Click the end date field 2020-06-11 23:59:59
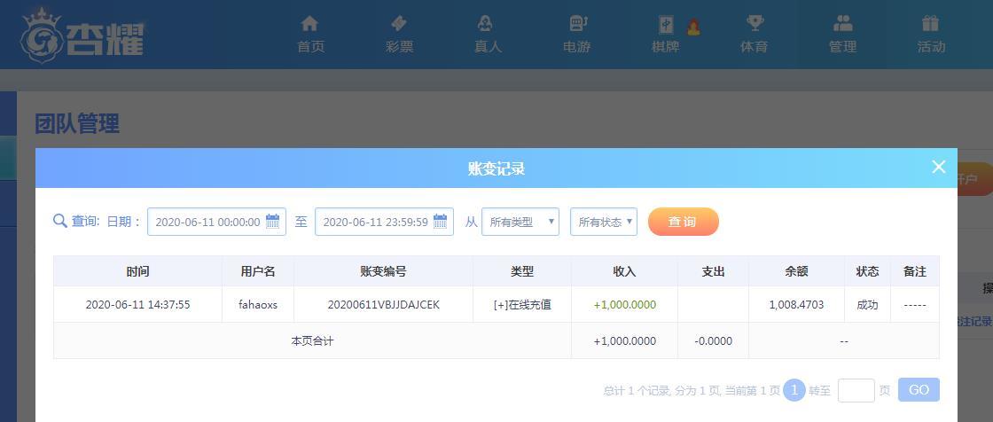Viewport: 993px width, 422px height. (385, 222)
